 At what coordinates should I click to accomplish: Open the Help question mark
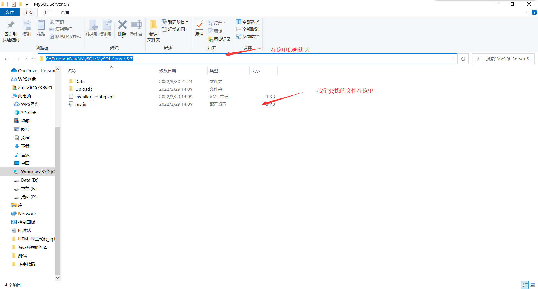click(x=534, y=12)
